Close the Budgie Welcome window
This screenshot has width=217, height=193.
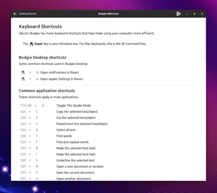pyautogui.click(x=202, y=14)
